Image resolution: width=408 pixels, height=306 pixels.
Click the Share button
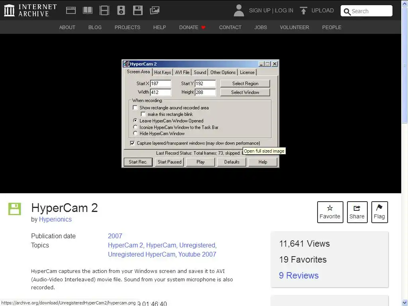tap(357, 212)
